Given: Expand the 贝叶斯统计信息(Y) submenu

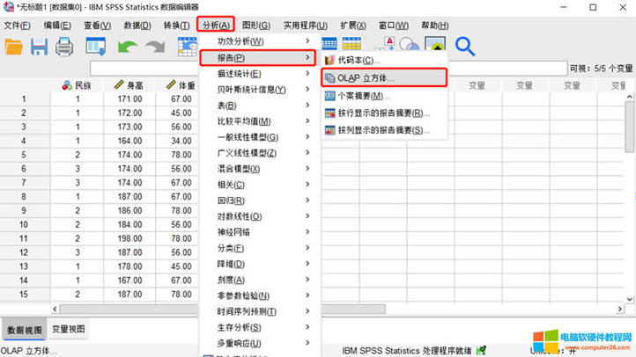Looking at the screenshot, I should pyautogui.click(x=307, y=90).
